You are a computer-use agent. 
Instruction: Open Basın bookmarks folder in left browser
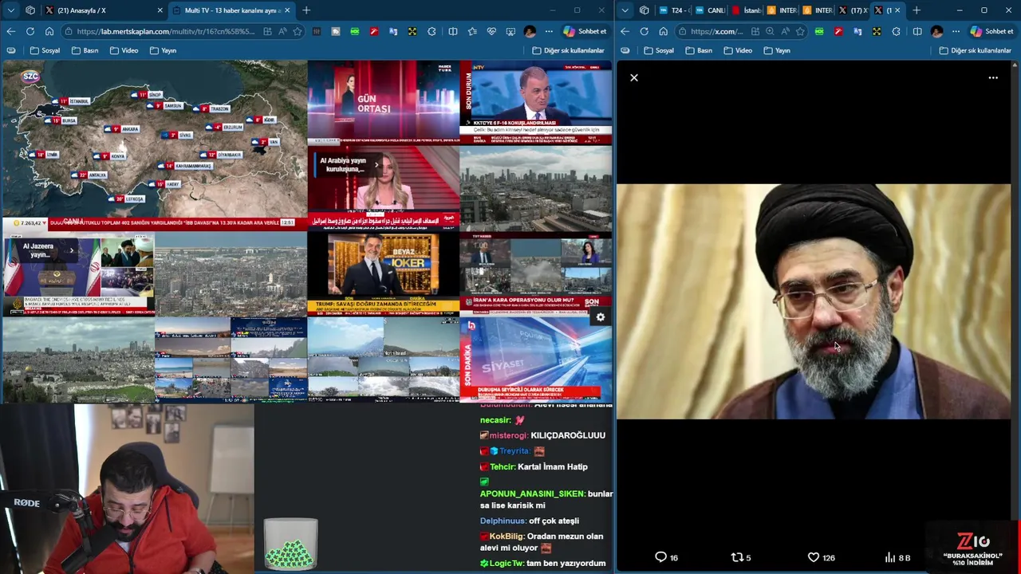85,50
